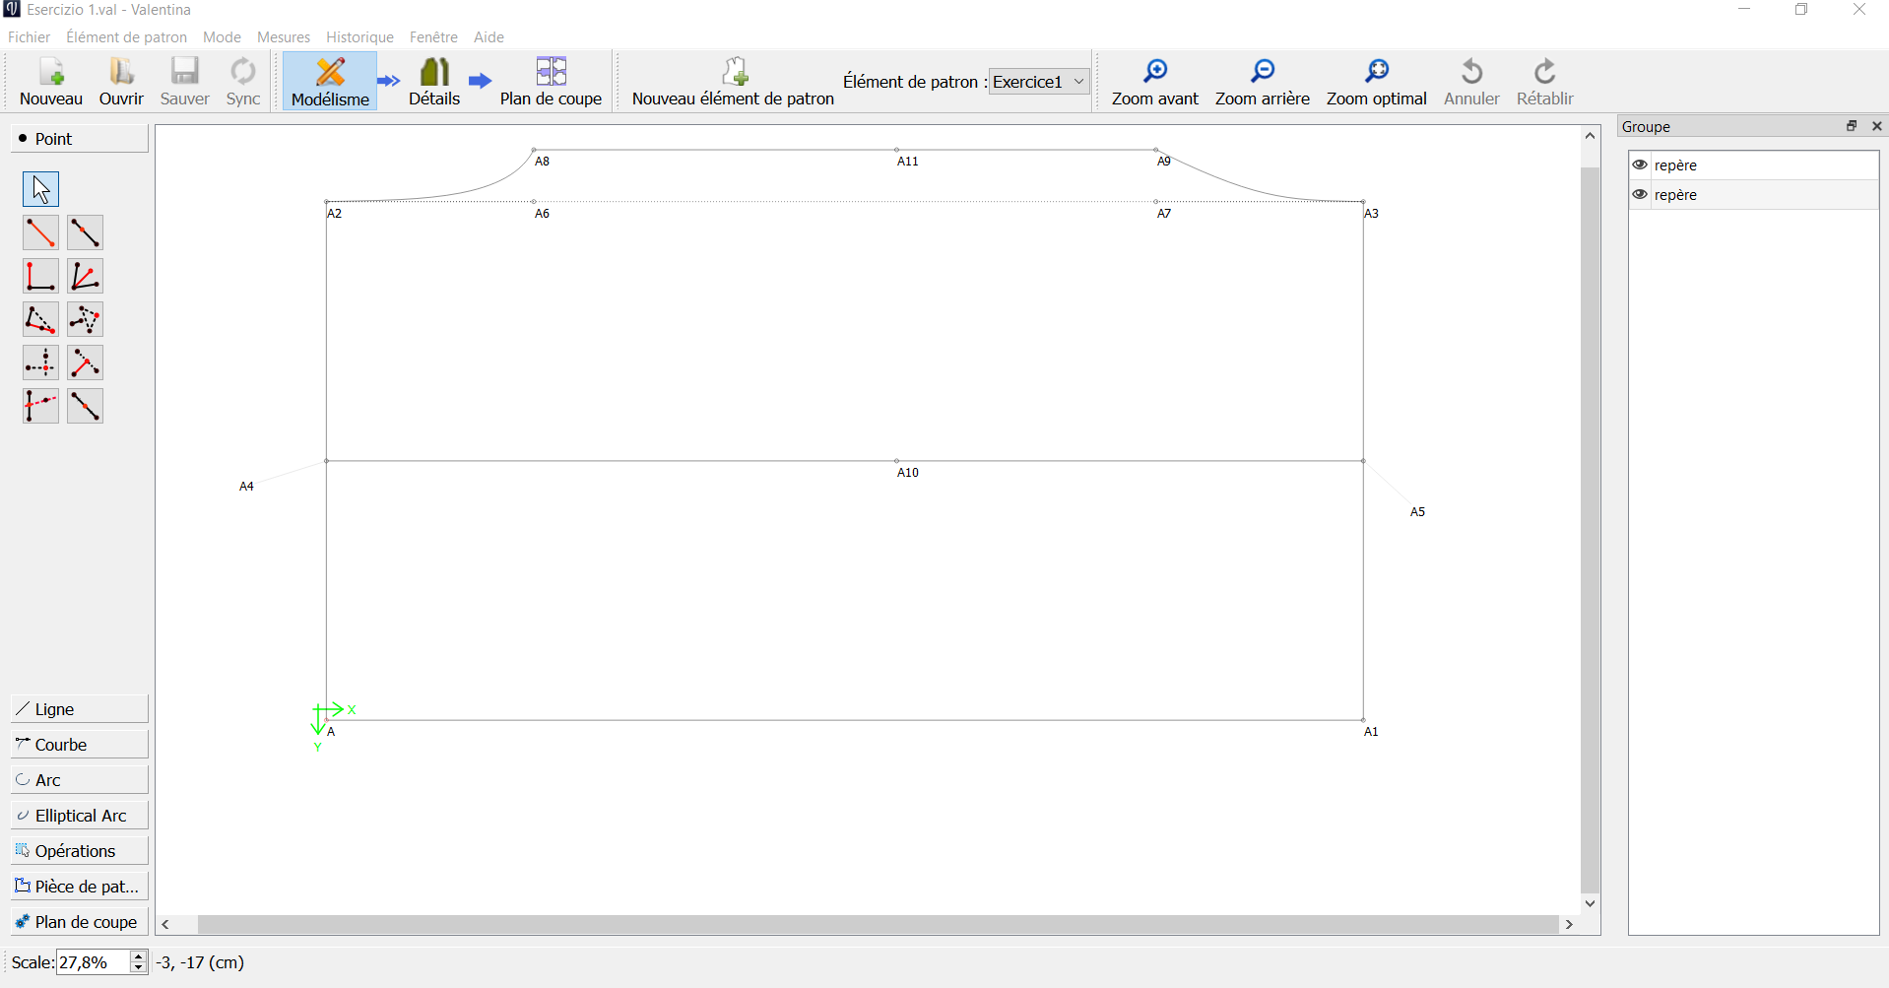Choose the point along bisector tool

[x=85, y=277]
